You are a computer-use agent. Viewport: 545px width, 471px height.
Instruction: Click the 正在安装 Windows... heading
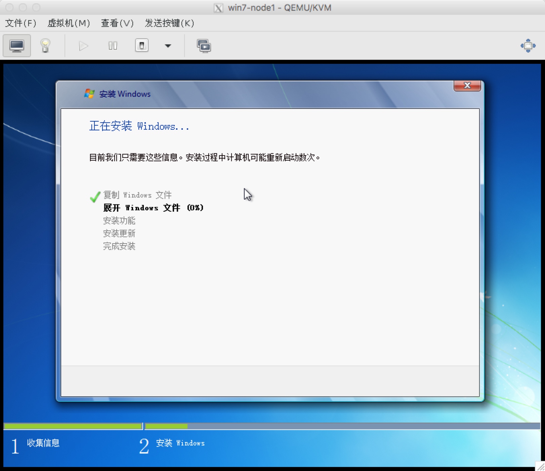(139, 126)
